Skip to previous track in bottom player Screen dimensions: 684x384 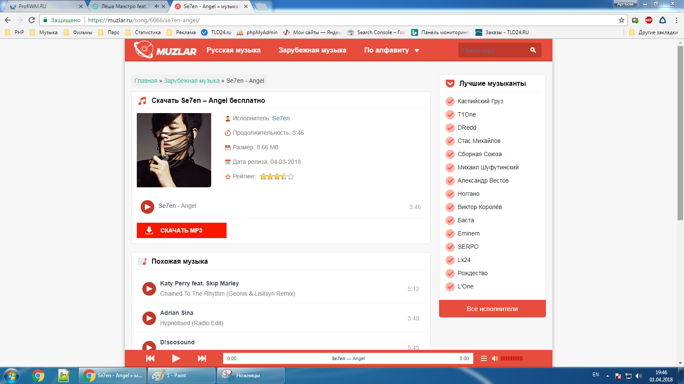tap(150, 358)
